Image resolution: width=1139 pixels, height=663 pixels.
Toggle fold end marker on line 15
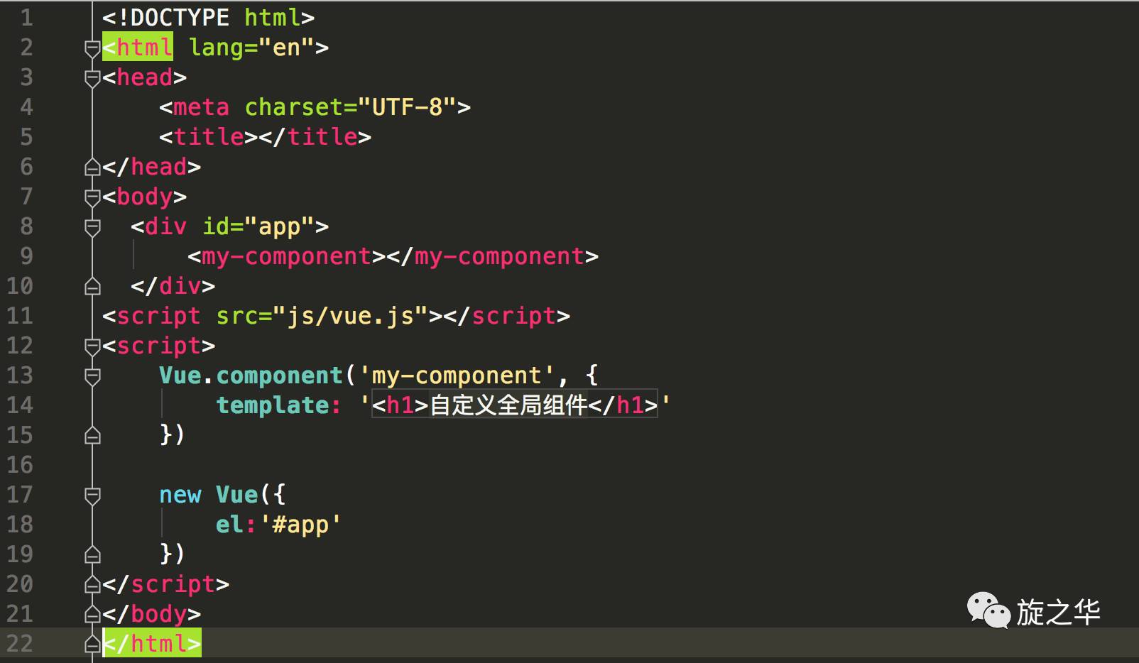(92, 436)
